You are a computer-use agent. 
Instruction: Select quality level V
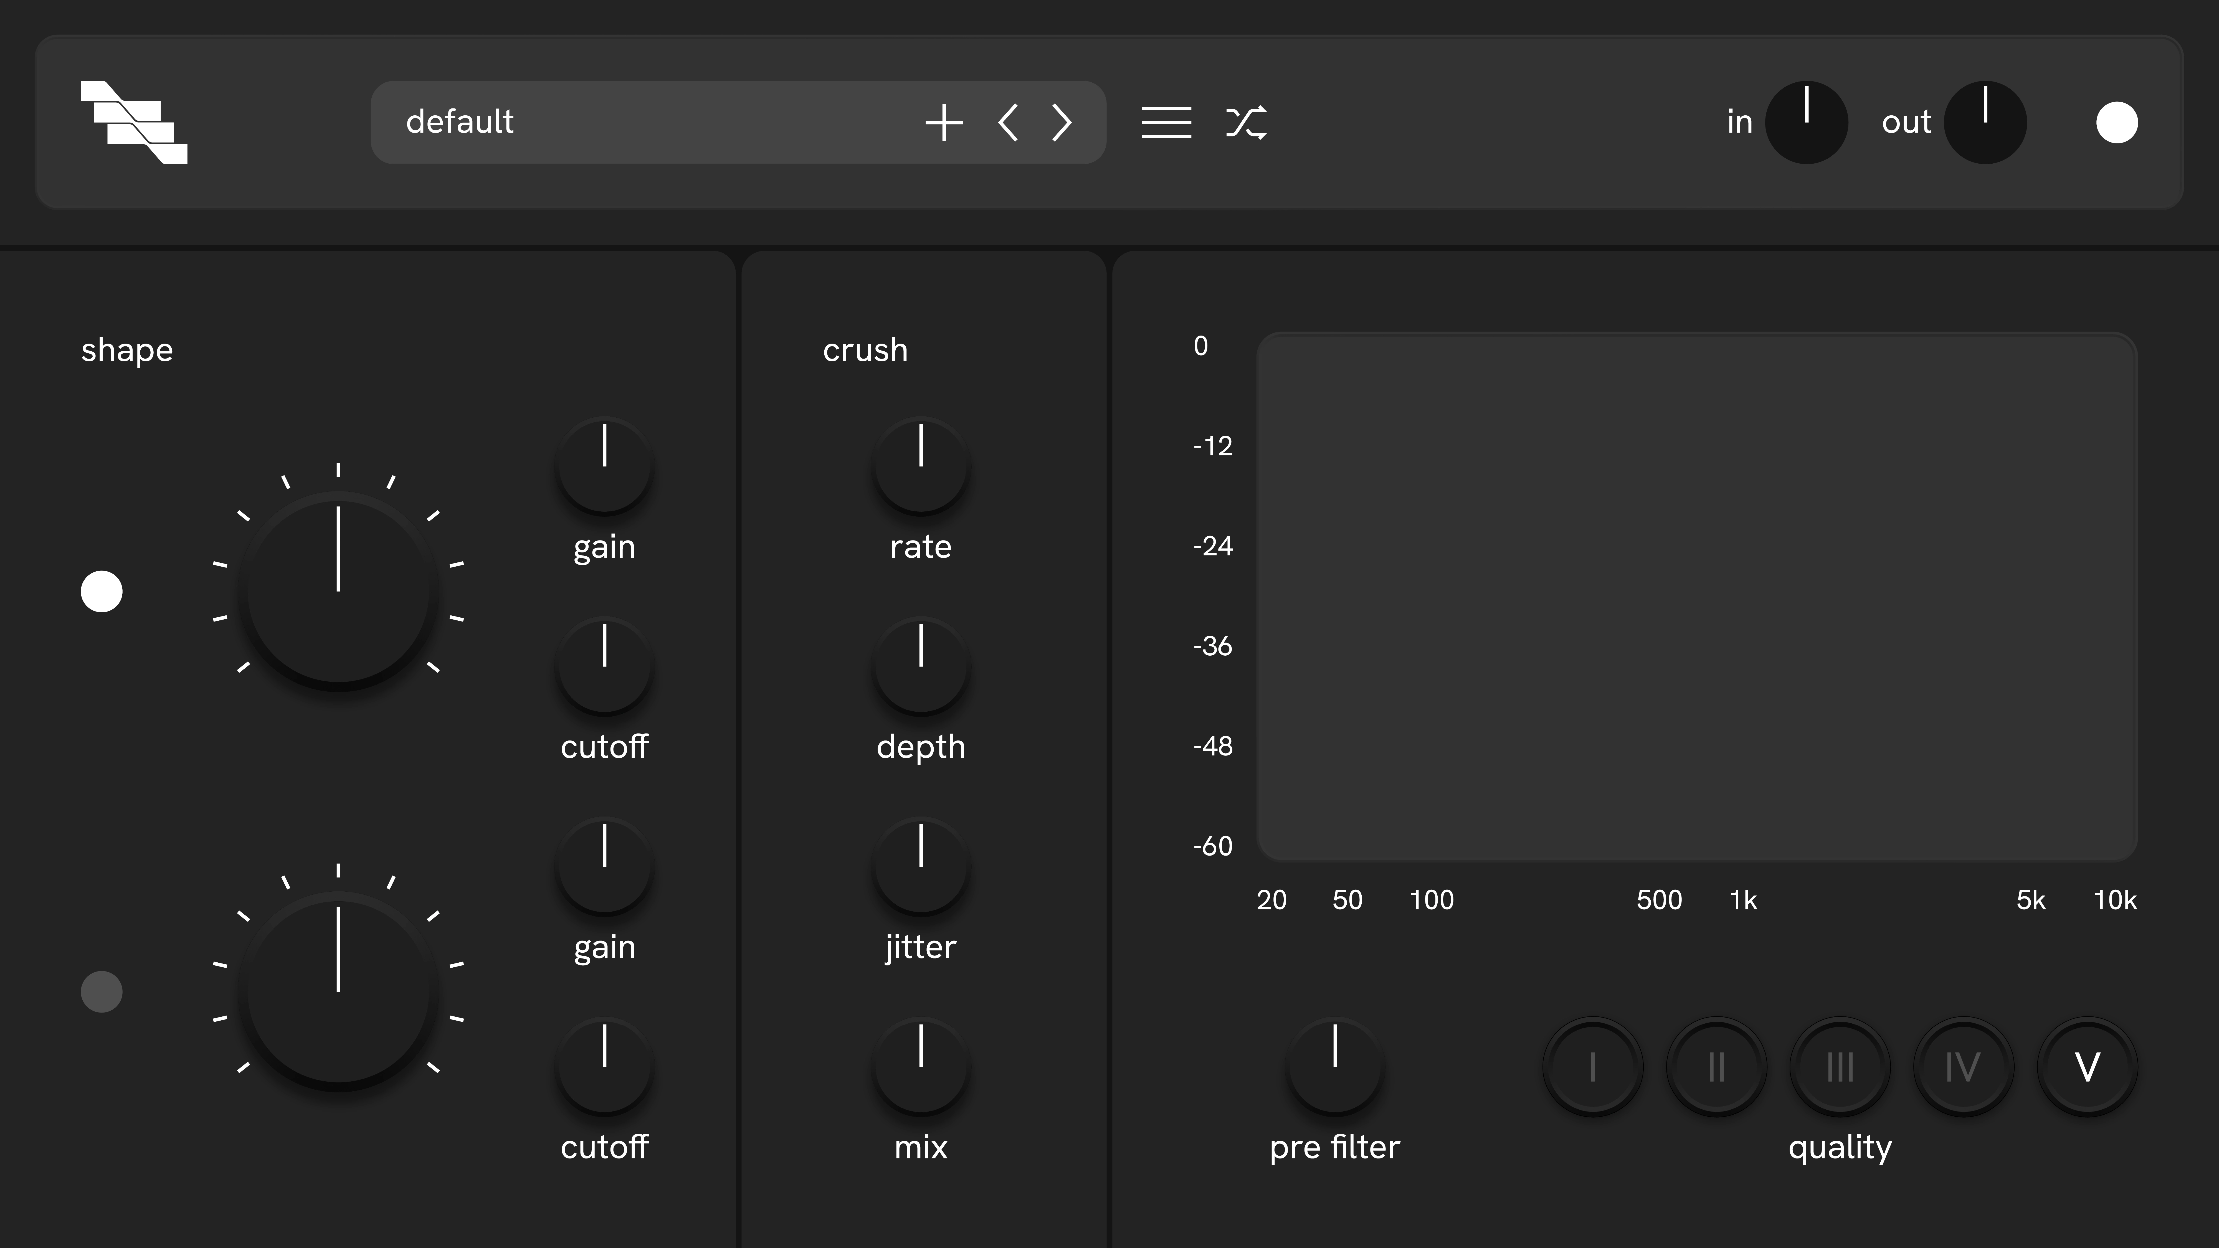click(2087, 1067)
